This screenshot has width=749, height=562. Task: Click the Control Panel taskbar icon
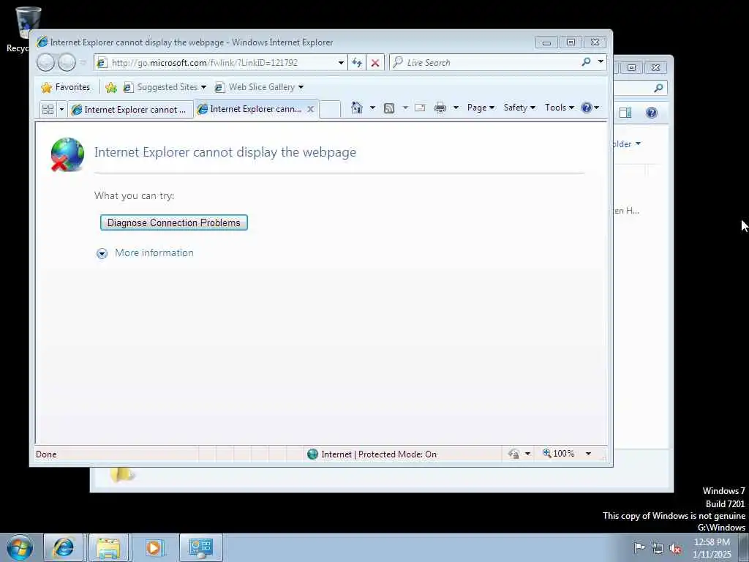coord(200,547)
